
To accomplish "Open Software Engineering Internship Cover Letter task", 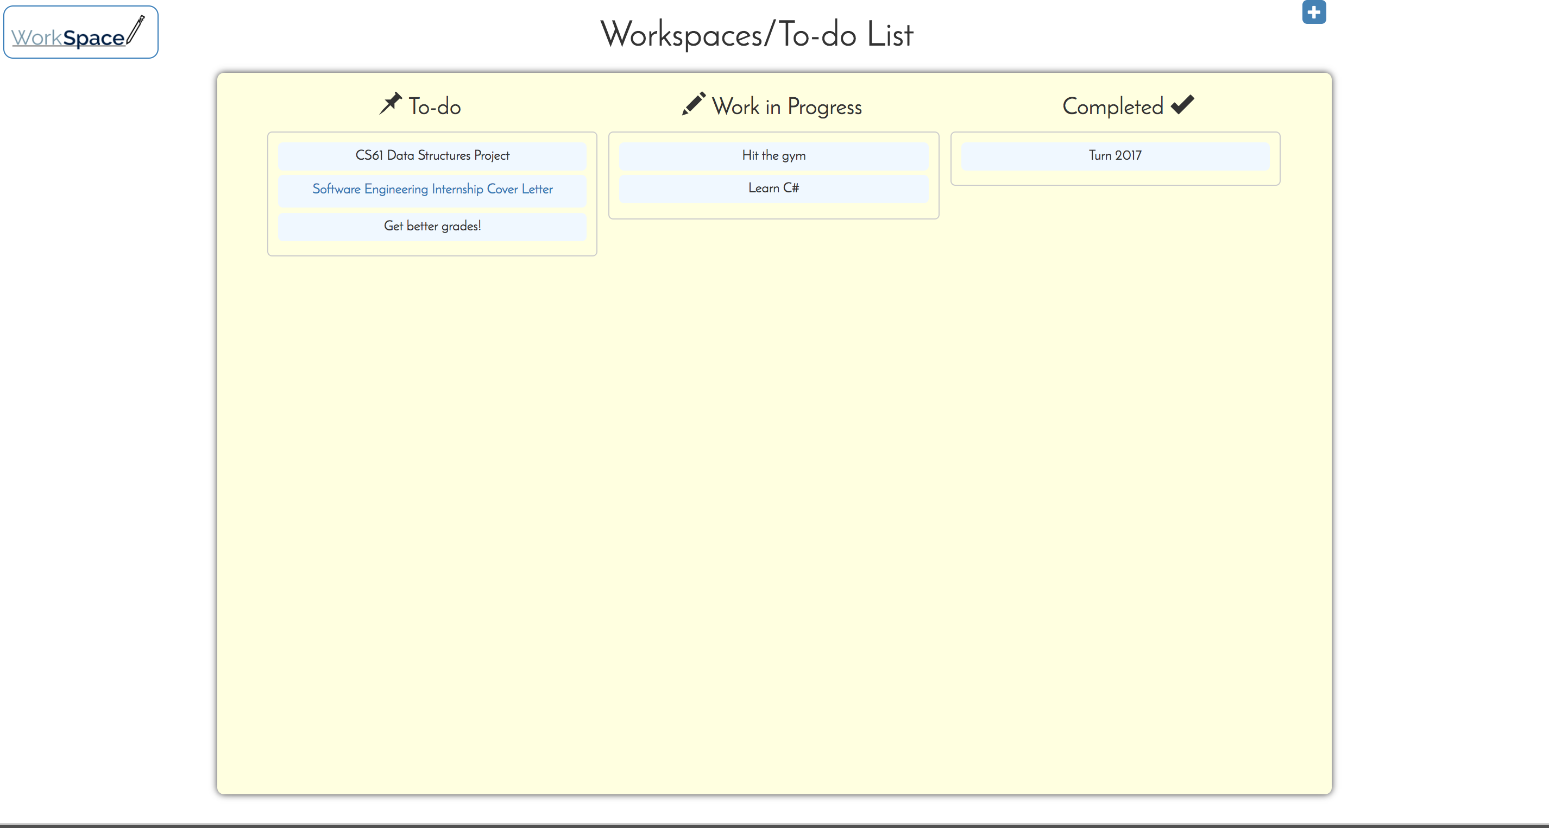I will 432,190.
